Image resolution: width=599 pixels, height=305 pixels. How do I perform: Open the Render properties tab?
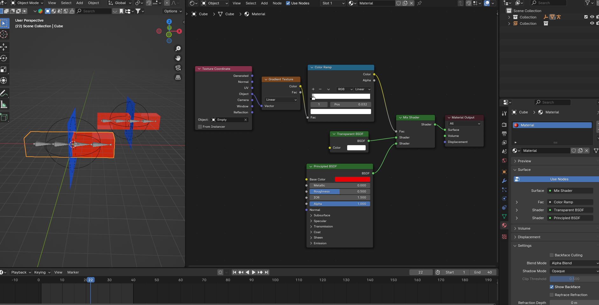[x=504, y=125]
